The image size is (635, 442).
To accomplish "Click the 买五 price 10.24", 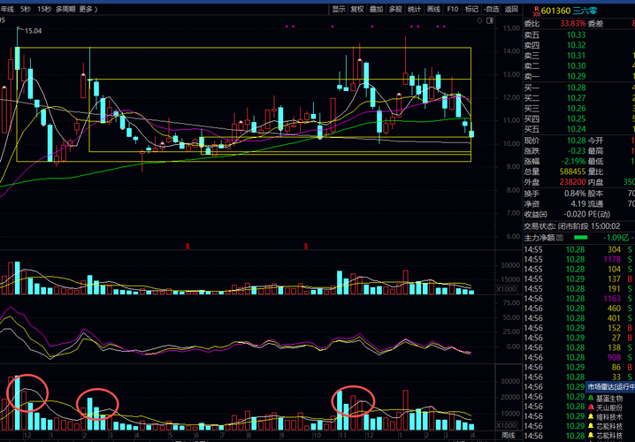I will click(x=576, y=129).
